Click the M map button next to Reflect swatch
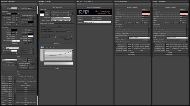Screen dimensions: 190x106 pyautogui.click(x=18, y=14)
